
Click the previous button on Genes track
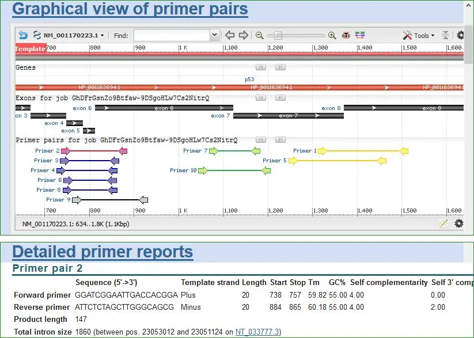[x=260, y=67]
